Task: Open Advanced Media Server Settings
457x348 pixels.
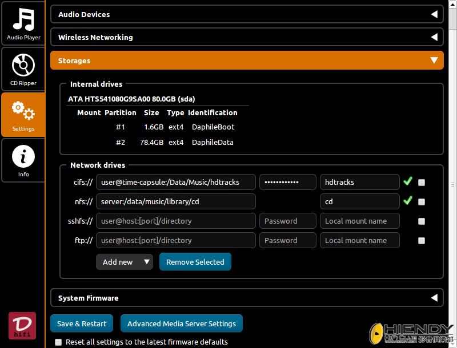Action: (x=182, y=323)
